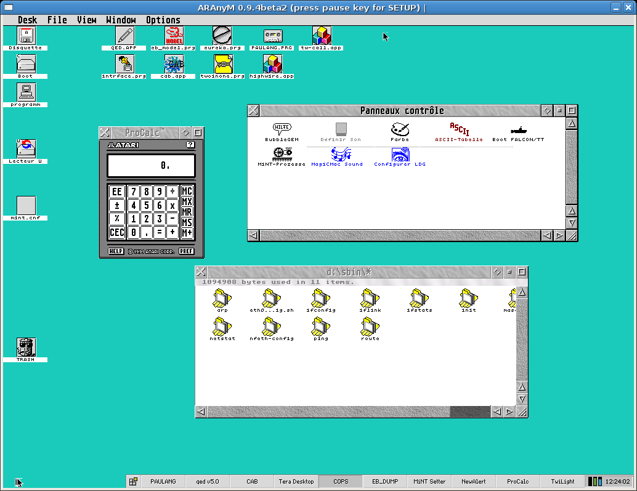Switch to Tera Desktop in the taskbar
This screenshot has height=491, width=637.
[x=296, y=482]
